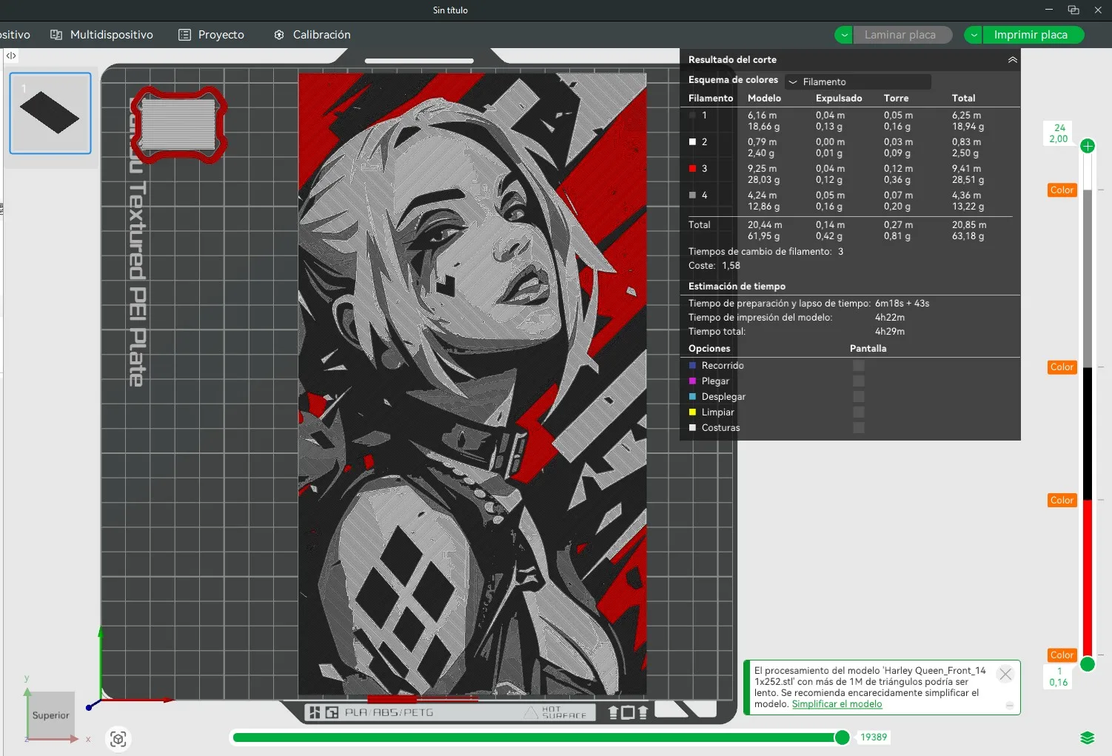1112x756 pixels.
Task: Click the 4h22m model print time
Action: coord(890,318)
